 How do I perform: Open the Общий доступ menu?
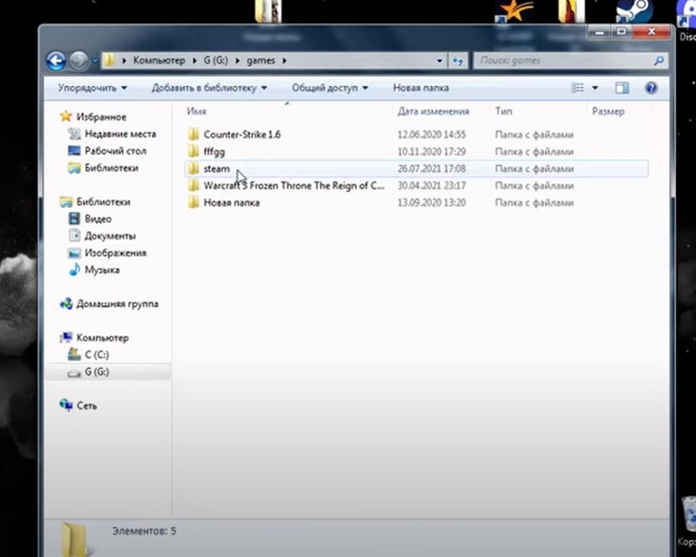tap(330, 88)
